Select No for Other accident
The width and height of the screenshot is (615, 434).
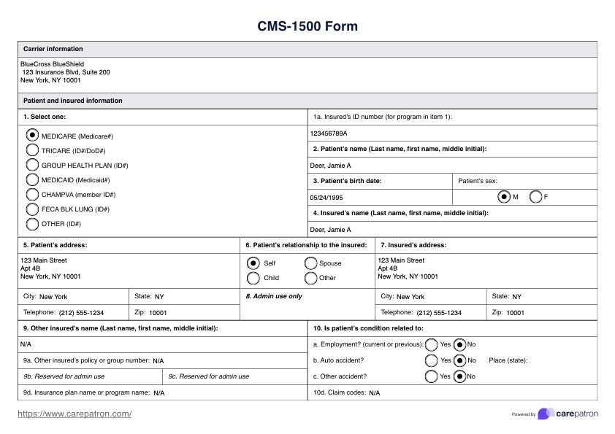pyautogui.click(x=459, y=376)
